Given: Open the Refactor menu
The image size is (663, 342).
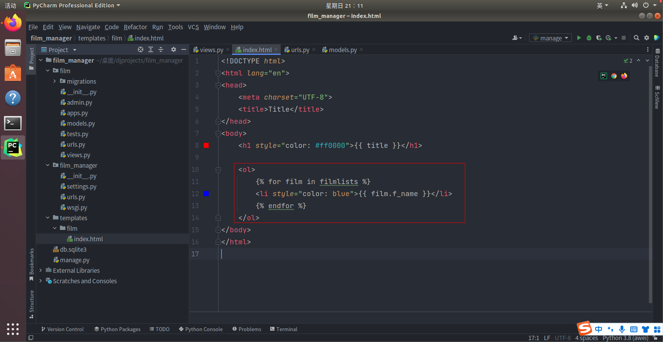Looking at the screenshot, I should pyautogui.click(x=135, y=27).
